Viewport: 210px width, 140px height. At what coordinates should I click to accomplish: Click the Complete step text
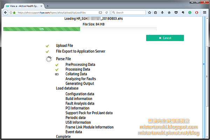[x=63, y=137]
